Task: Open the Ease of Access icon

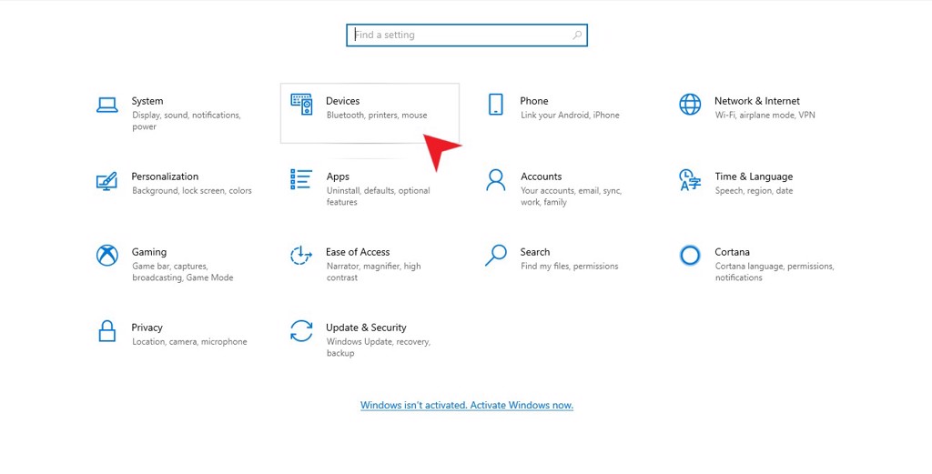Action: pyautogui.click(x=301, y=256)
